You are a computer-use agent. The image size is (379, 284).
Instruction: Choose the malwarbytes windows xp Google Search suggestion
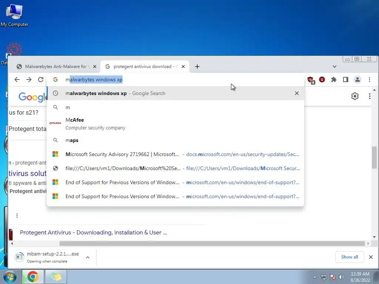pyautogui.click(x=175, y=93)
